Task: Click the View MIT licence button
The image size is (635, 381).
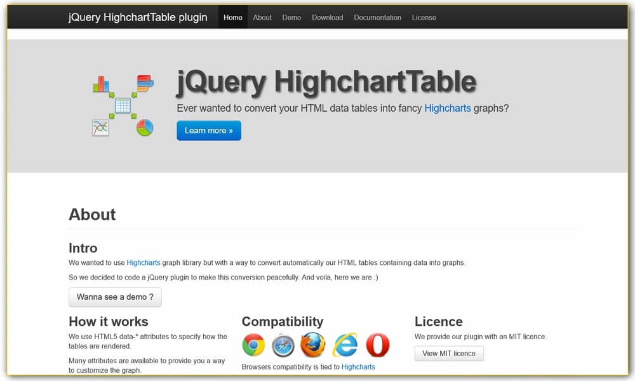Action: (x=449, y=353)
